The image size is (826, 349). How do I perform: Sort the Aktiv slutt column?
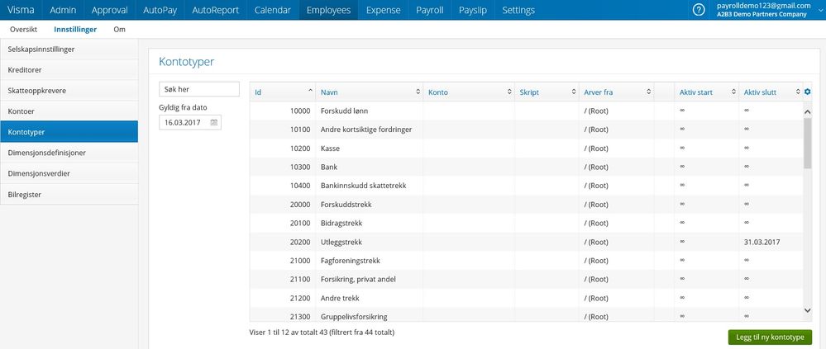pyautogui.click(x=798, y=92)
